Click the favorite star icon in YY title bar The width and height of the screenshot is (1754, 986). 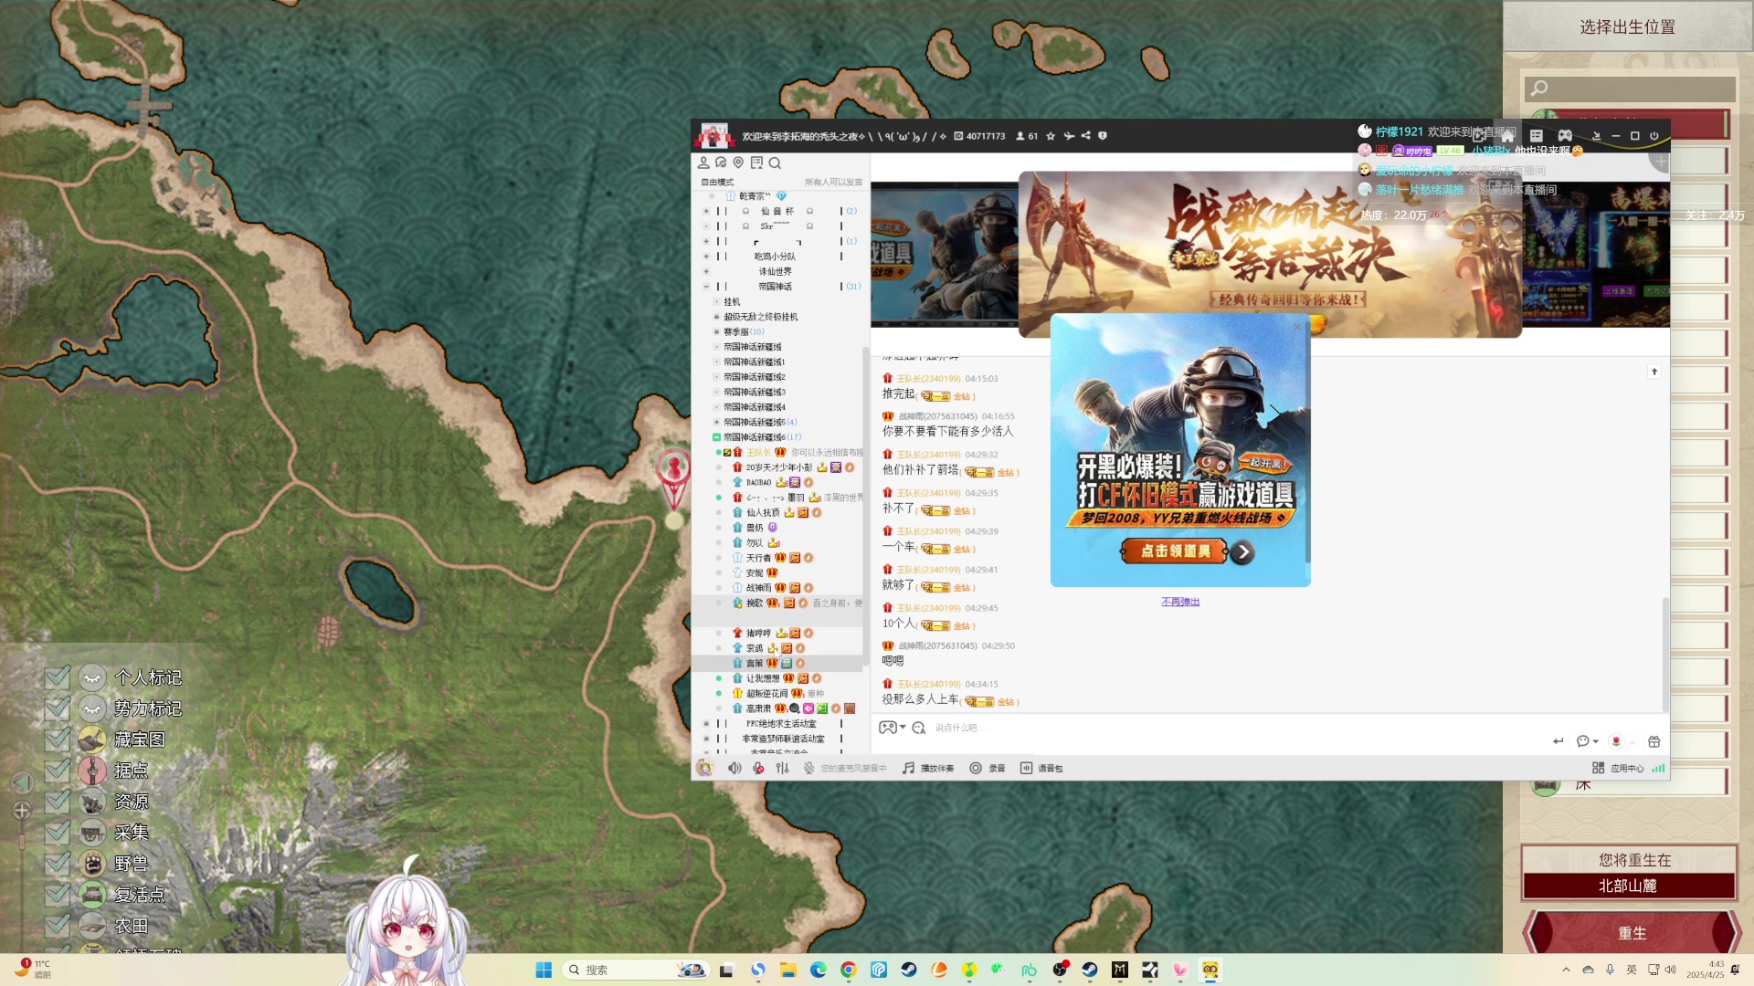pos(1051,136)
